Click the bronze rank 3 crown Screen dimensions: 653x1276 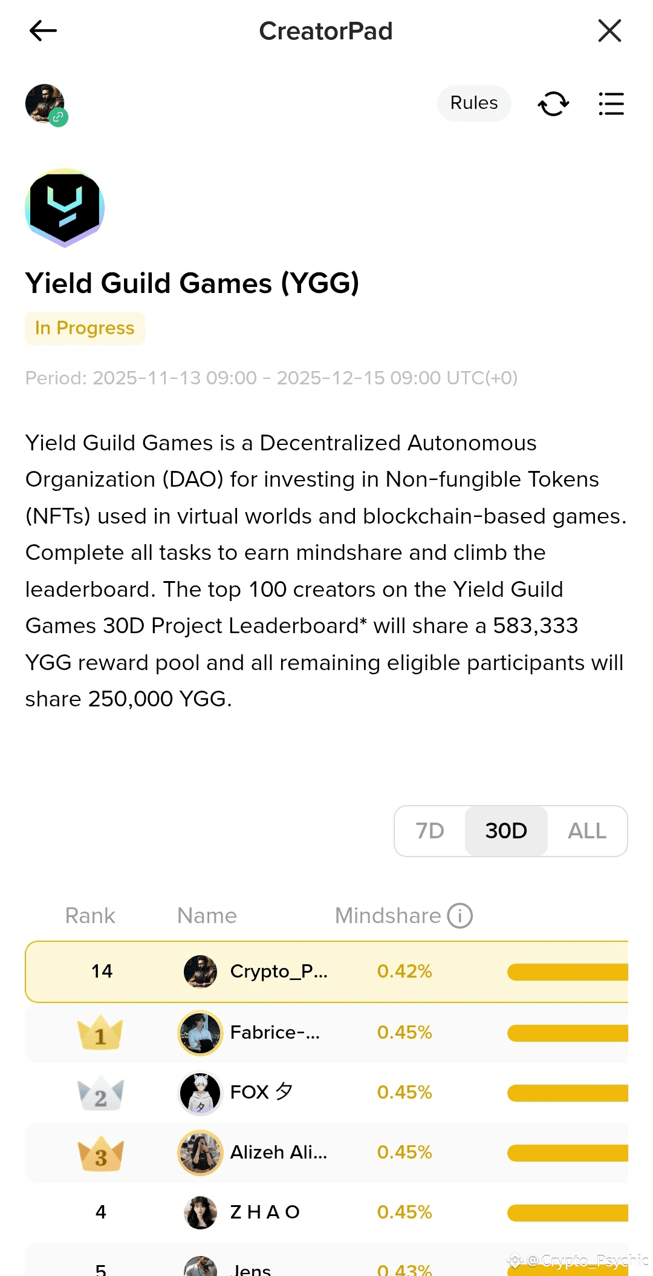[x=100, y=1153]
